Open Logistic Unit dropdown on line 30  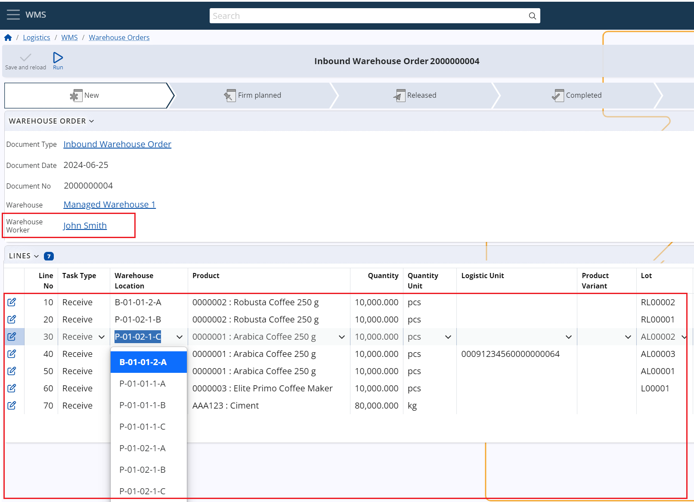pyautogui.click(x=569, y=337)
